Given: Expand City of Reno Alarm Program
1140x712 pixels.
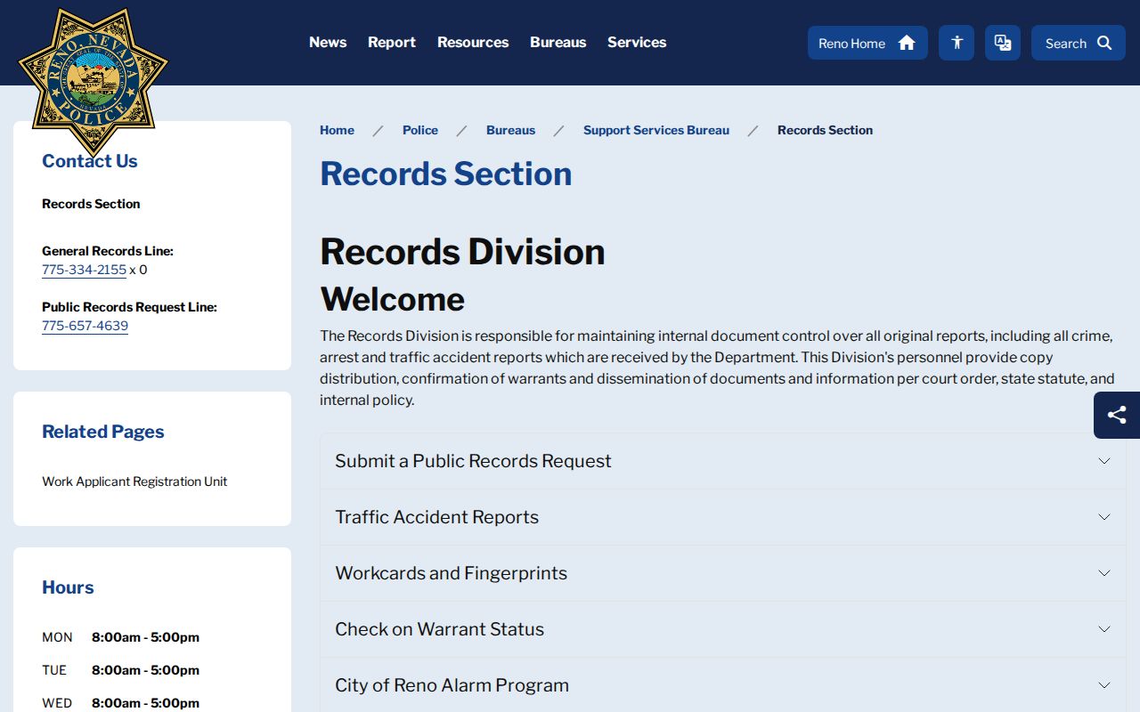Looking at the screenshot, I should coord(722,685).
